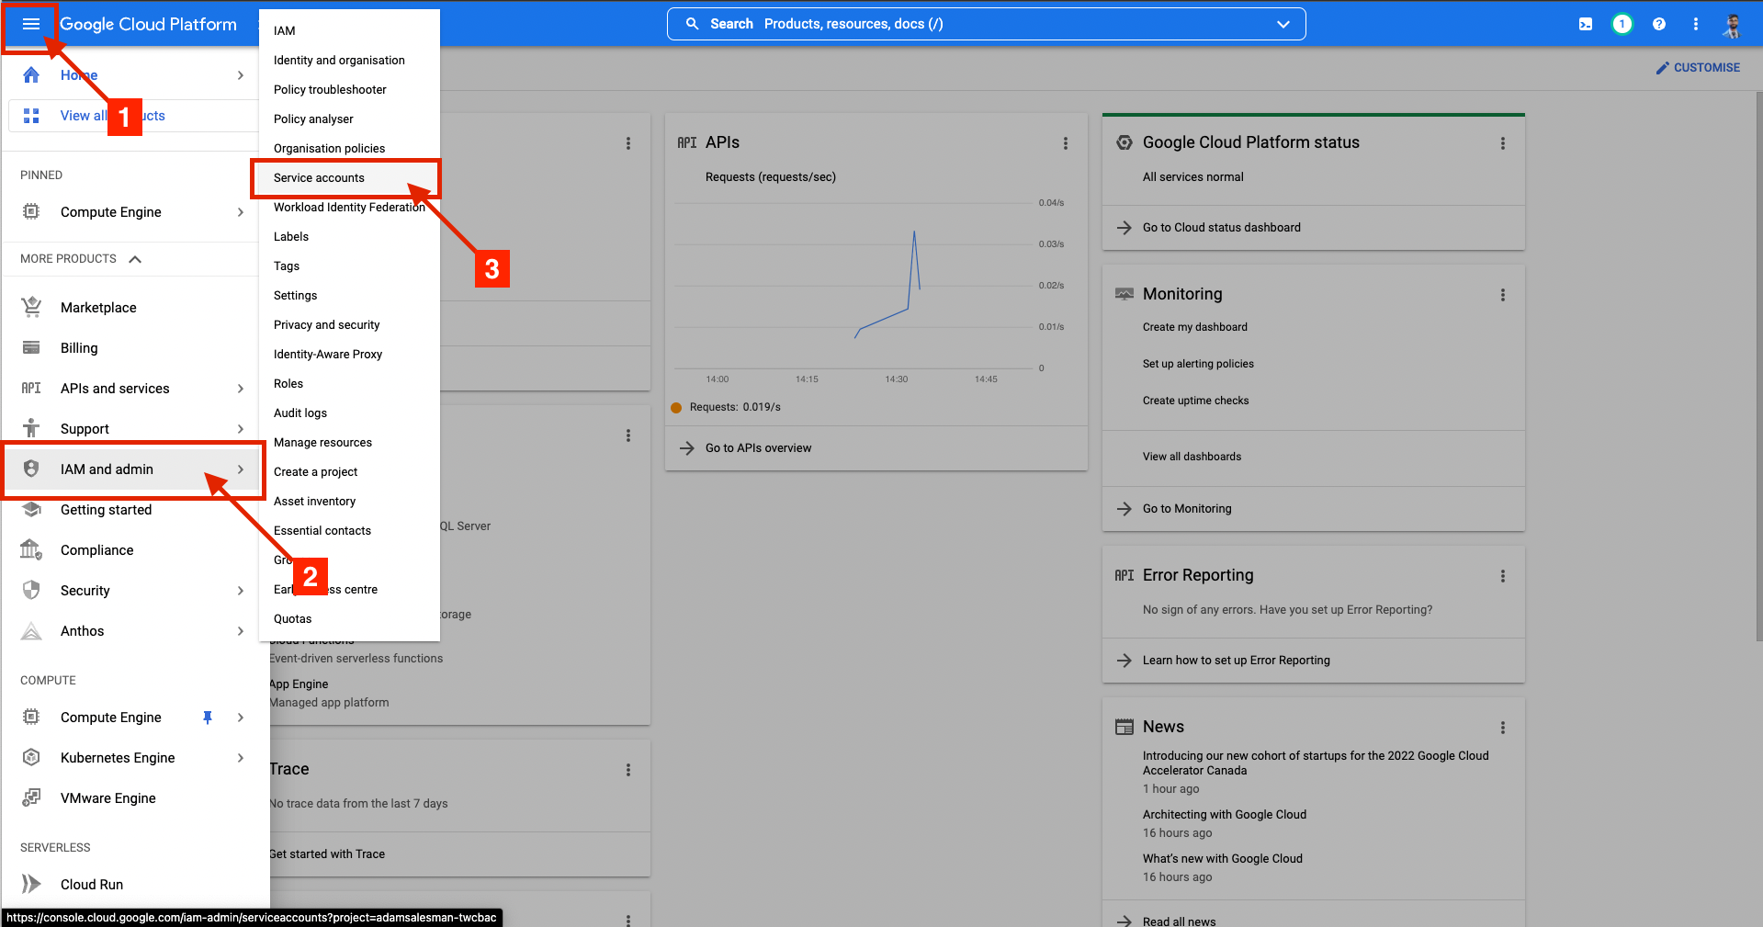Expand the Security submenu chevron
Image resolution: width=1763 pixels, height=927 pixels.
coord(241,591)
